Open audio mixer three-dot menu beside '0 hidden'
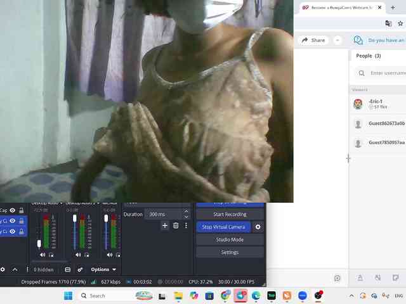406x304 pixels. (x=27, y=269)
